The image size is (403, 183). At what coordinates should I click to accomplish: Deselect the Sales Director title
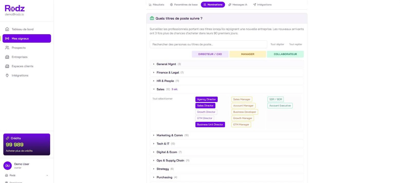(205, 106)
